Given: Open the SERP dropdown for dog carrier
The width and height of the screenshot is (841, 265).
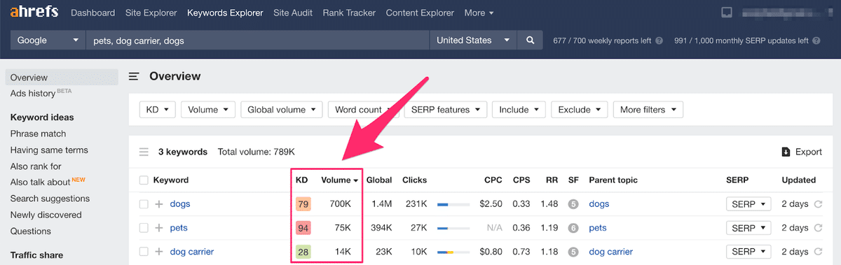Looking at the screenshot, I should click(748, 252).
